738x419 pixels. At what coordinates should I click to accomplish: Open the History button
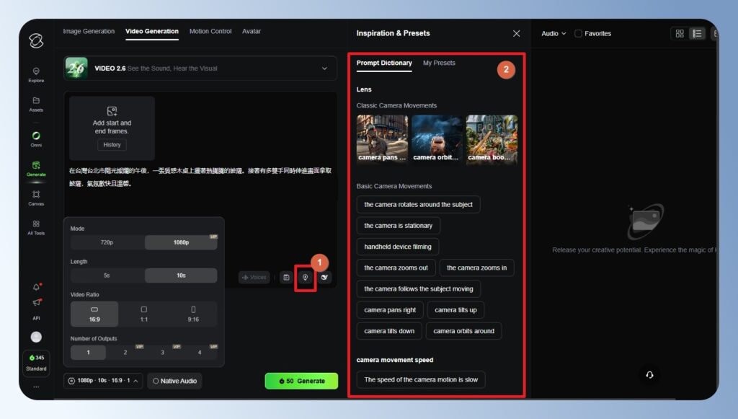pyautogui.click(x=112, y=144)
